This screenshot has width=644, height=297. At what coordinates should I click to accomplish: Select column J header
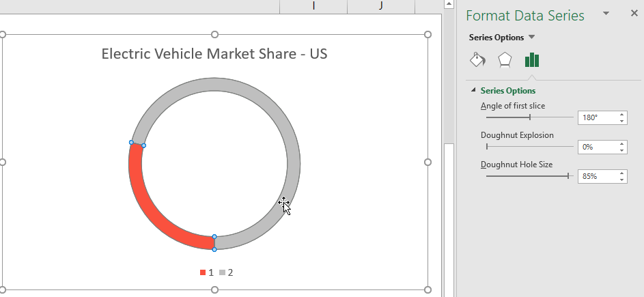[381, 5]
